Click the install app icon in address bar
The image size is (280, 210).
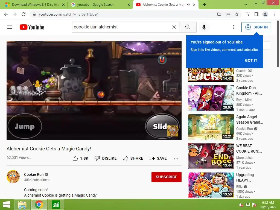[x=219, y=14]
